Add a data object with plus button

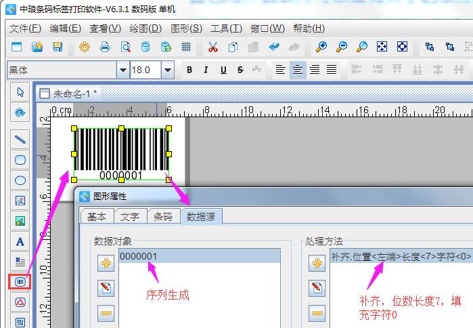tap(106, 264)
